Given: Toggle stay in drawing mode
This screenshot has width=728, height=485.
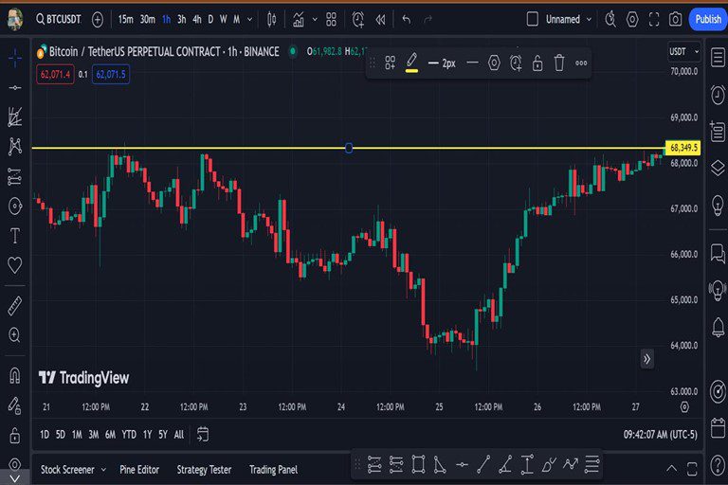Looking at the screenshot, I should pos(15,405).
